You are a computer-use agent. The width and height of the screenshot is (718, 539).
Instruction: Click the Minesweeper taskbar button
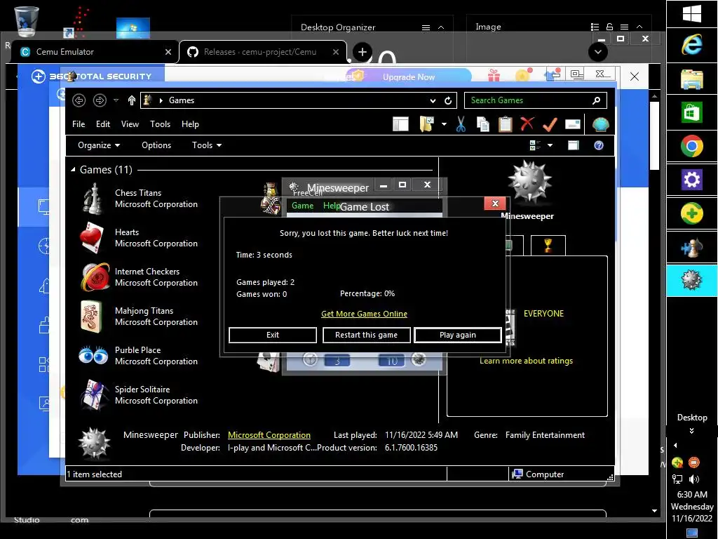pos(691,280)
